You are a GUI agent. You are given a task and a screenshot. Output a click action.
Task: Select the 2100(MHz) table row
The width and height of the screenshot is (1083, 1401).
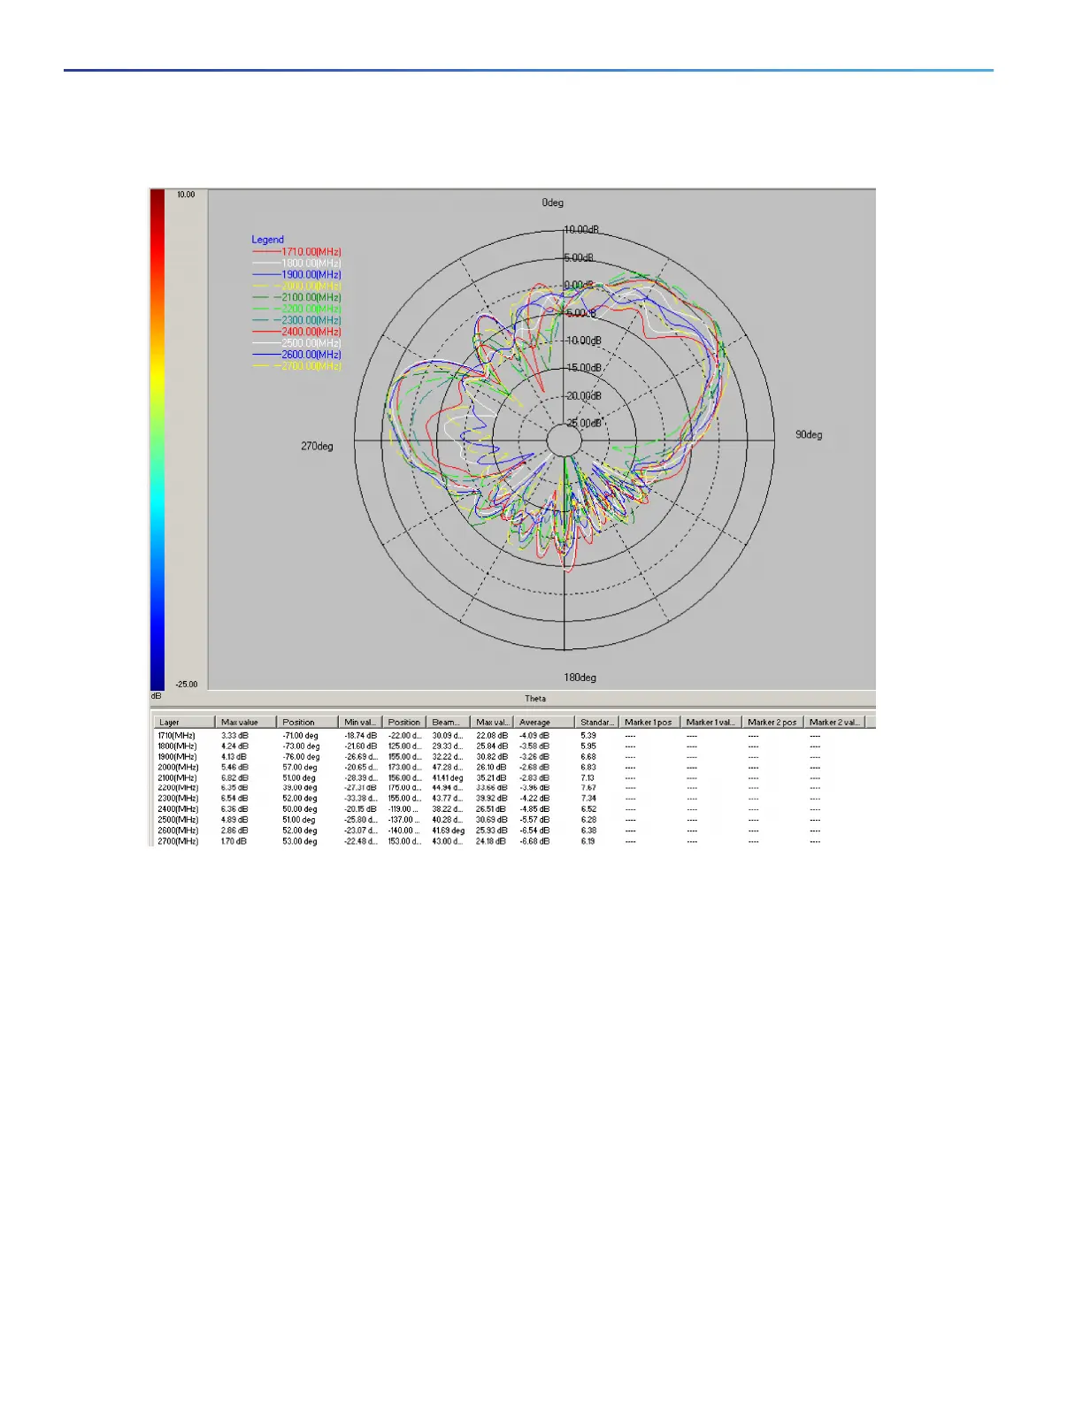(513, 777)
